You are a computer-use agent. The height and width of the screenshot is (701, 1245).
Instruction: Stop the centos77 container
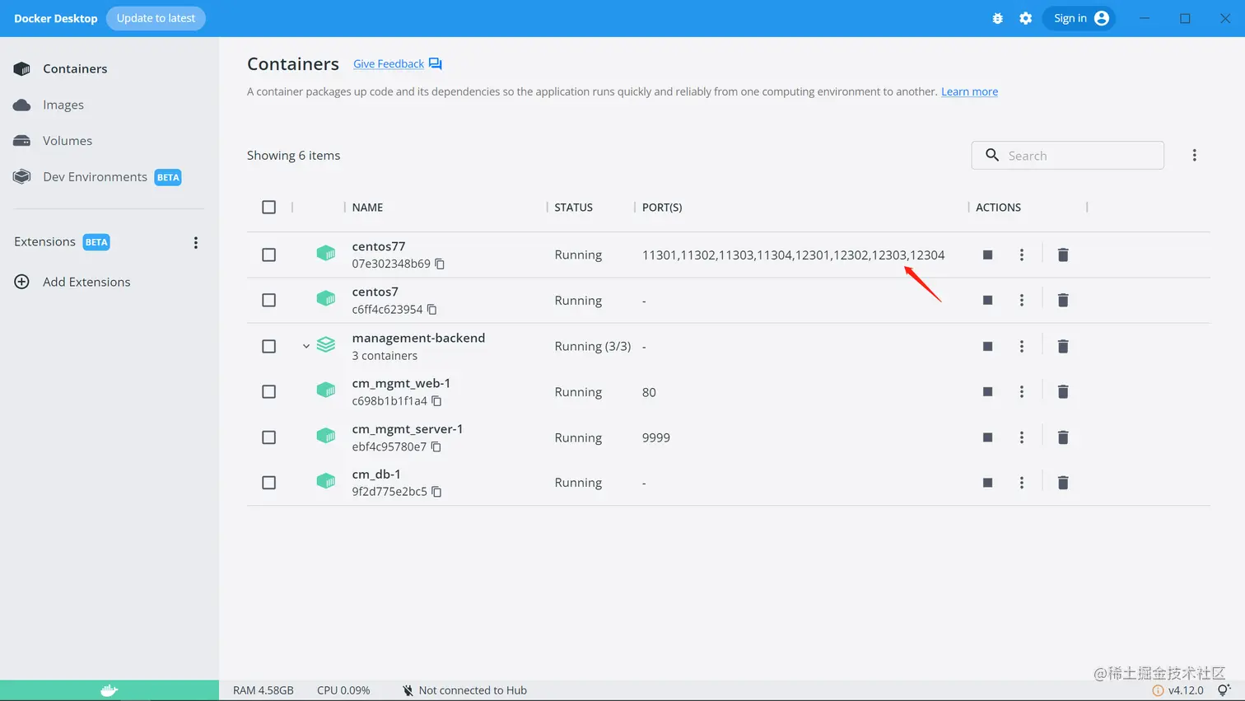(x=987, y=255)
